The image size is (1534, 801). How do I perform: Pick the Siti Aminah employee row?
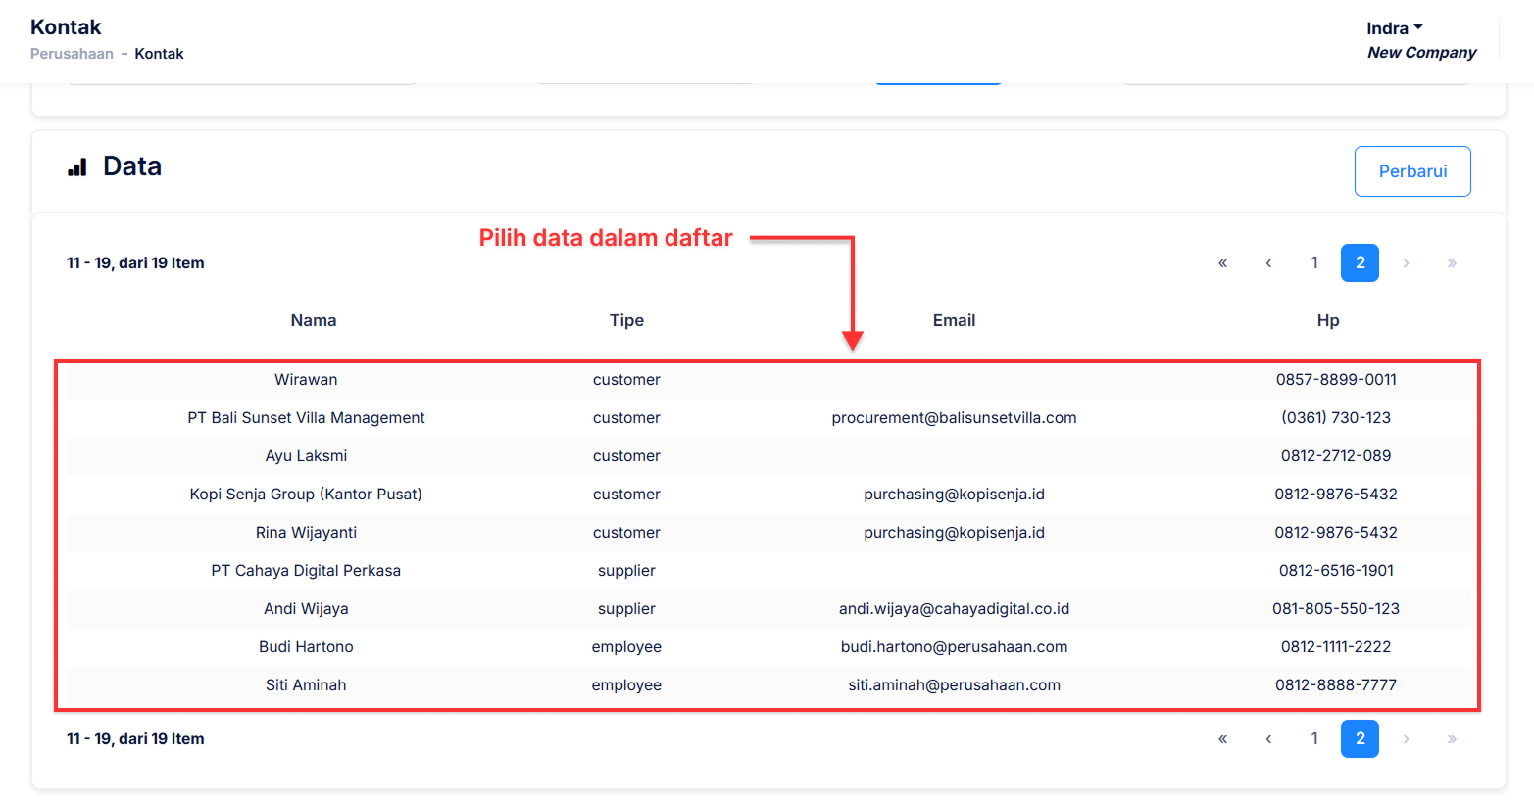pos(306,685)
